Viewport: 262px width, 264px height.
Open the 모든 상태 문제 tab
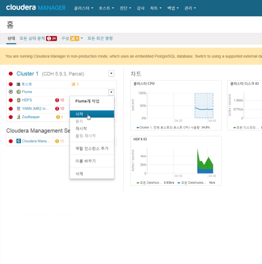click(x=32, y=38)
